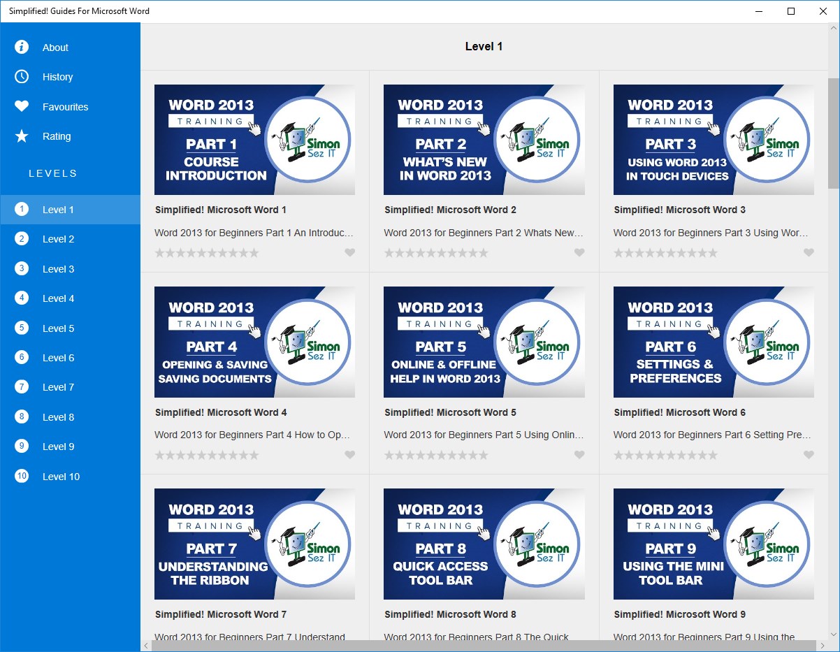Open Part 4 Opening & Saving thumbnail
840x652 pixels.
click(x=254, y=342)
